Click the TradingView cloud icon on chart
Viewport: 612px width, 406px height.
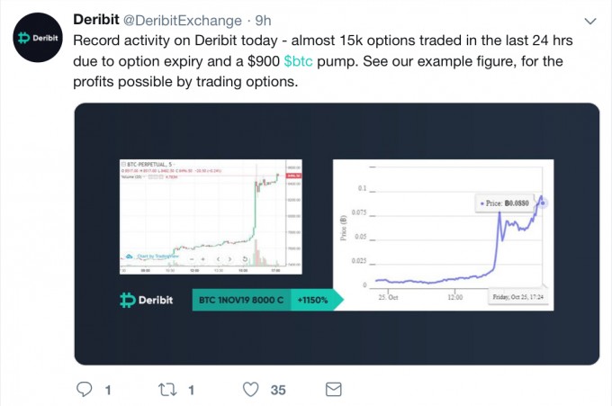(x=130, y=257)
